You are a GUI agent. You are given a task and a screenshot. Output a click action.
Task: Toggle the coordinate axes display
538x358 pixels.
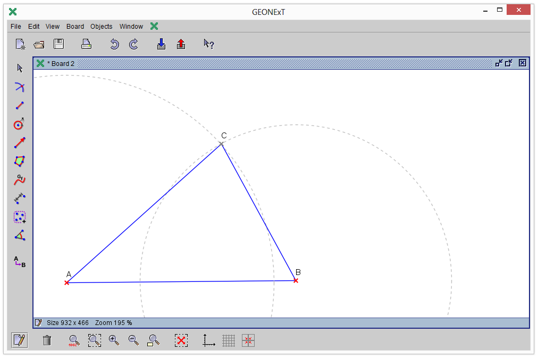[x=208, y=340]
